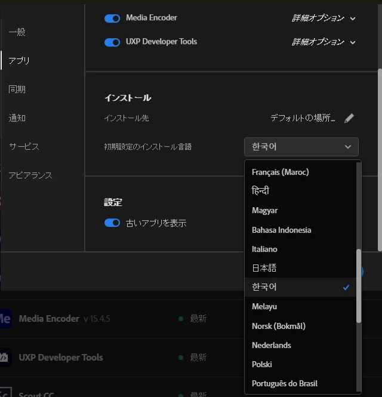Click the language list scrollbar thumb
The width and height of the screenshot is (382, 397).
pos(359,286)
